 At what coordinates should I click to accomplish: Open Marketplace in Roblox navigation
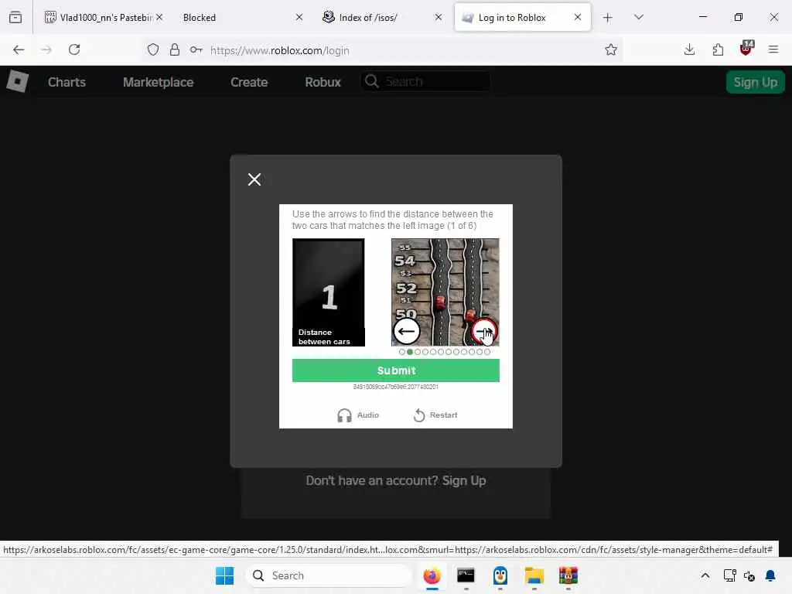158,82
